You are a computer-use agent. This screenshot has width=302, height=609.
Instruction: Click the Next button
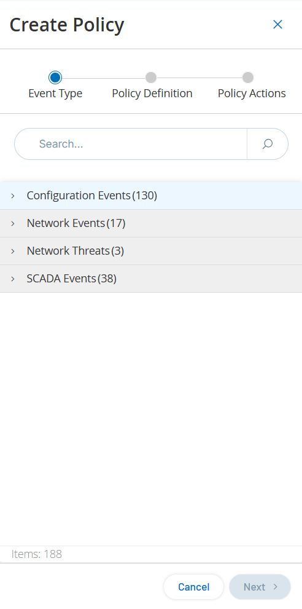tap(260, 587)
